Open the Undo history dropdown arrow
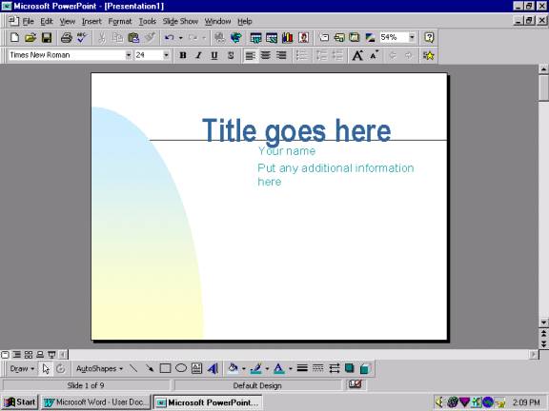This screenshot has height=411, width=549. [x=181, y=37]
